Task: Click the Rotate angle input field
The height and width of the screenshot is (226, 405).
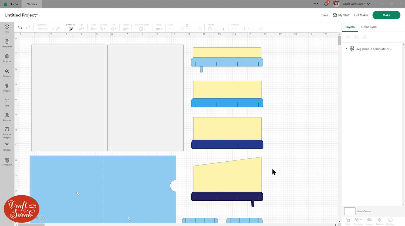Action: (219, 29)
